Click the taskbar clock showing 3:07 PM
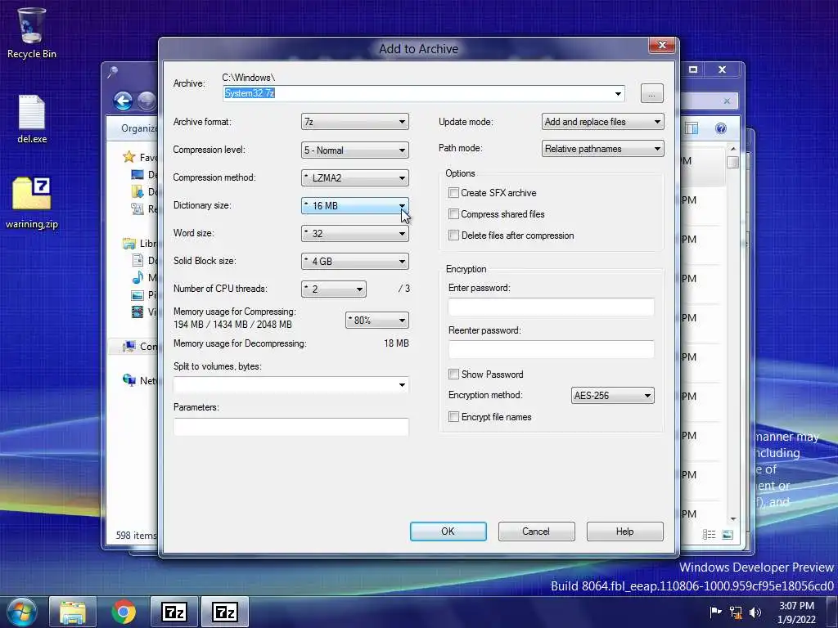Viewport: 838px width, 628px height. [796, 612]
